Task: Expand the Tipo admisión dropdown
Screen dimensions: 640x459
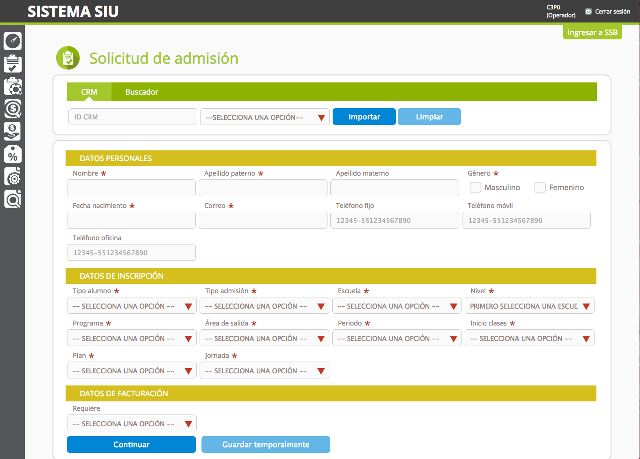Action: [x=264, y=306]
